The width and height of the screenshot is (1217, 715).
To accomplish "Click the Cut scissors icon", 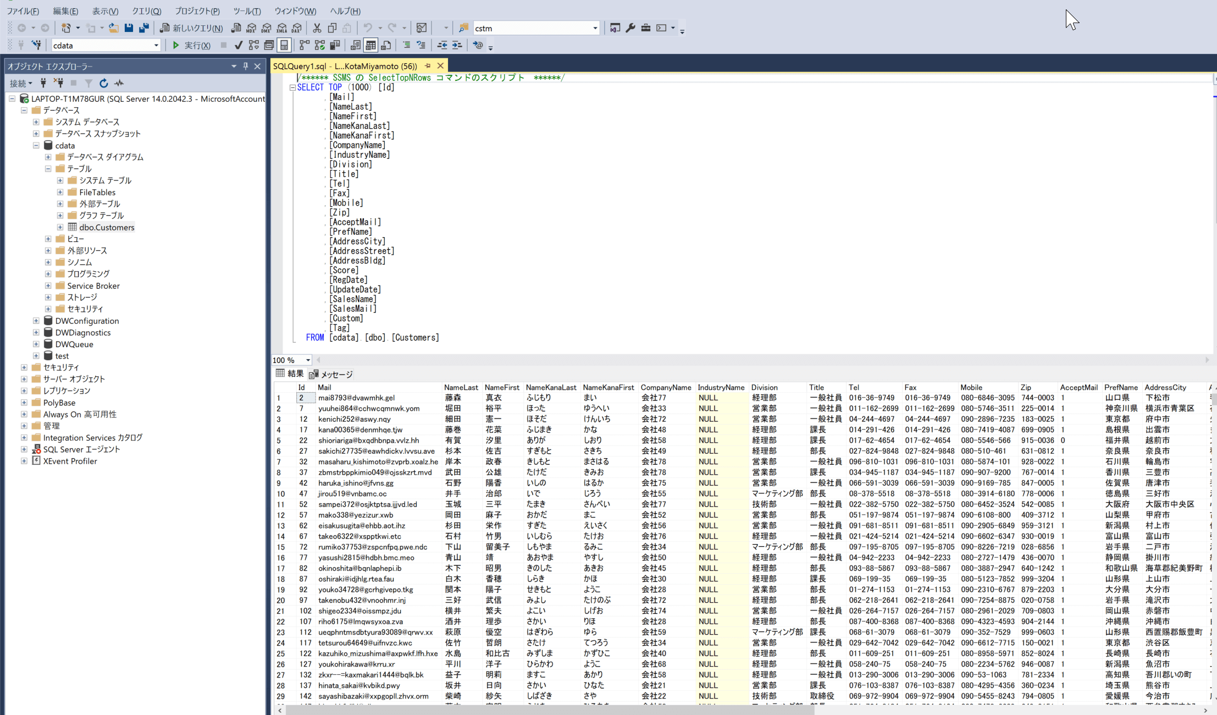I will click(x=317, y=28).
